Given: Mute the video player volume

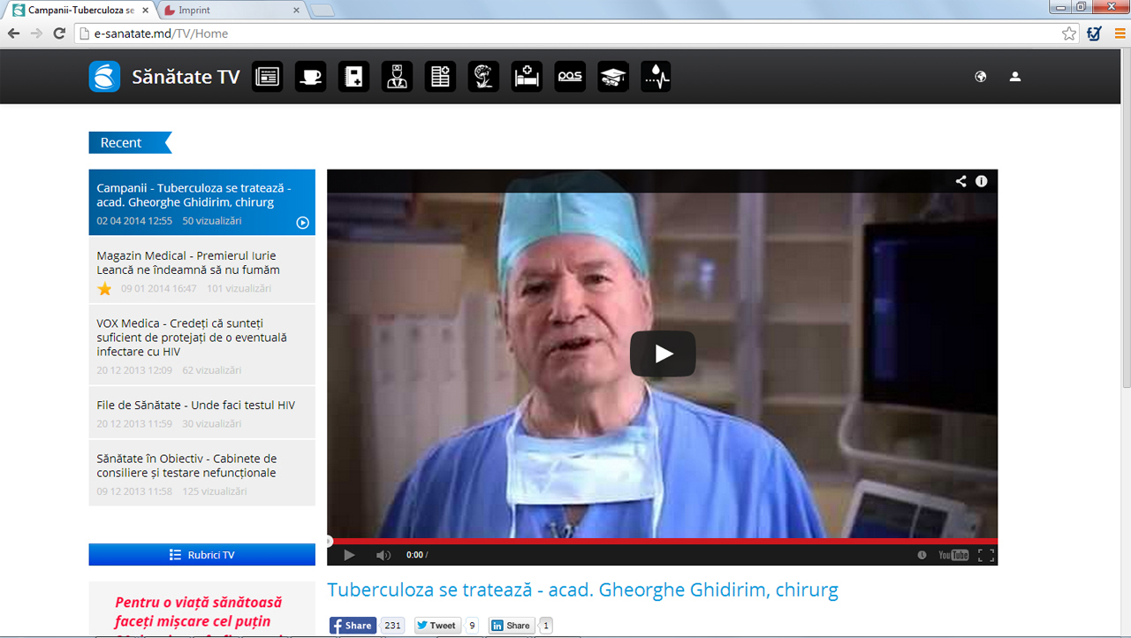Looking at the screenshot, I should (x=383, y=554).
